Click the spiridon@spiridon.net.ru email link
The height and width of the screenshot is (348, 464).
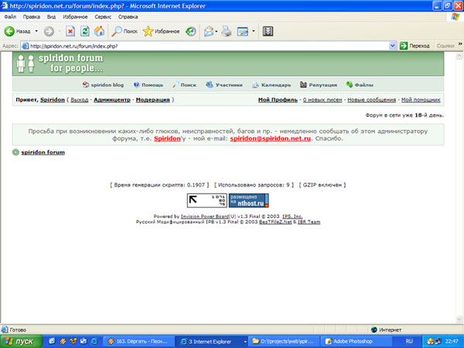(x=271, y=138)
